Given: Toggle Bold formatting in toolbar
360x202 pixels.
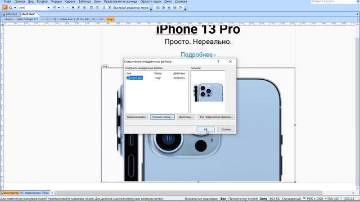Looking at the screenshot, I should point(73,7).
